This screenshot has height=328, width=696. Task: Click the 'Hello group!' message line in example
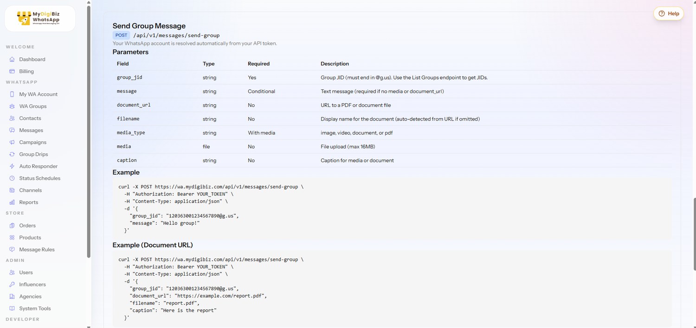[165, 223]
